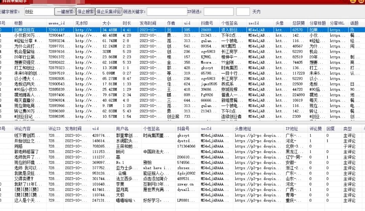The height and width of the screenshot is (211, 365).
Task: Select video row 每天直播分
Action: coord(182,100)
